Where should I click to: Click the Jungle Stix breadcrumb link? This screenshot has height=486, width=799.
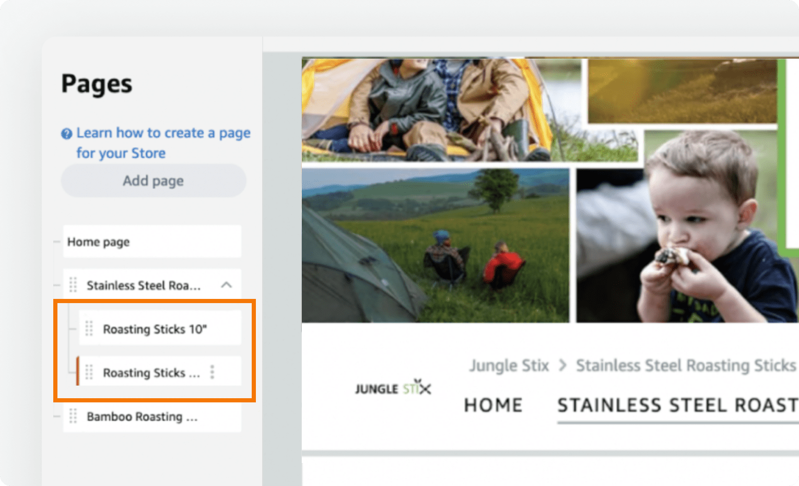(x=509, y=365)
